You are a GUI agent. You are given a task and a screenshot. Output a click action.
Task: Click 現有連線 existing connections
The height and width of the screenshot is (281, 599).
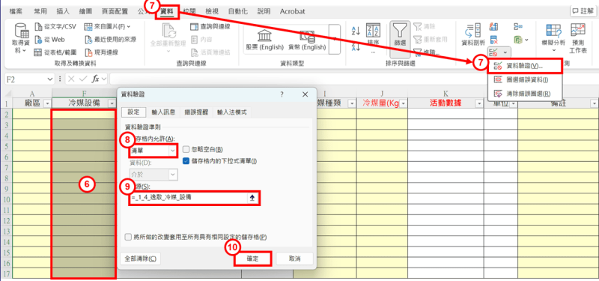click(102, 52)
